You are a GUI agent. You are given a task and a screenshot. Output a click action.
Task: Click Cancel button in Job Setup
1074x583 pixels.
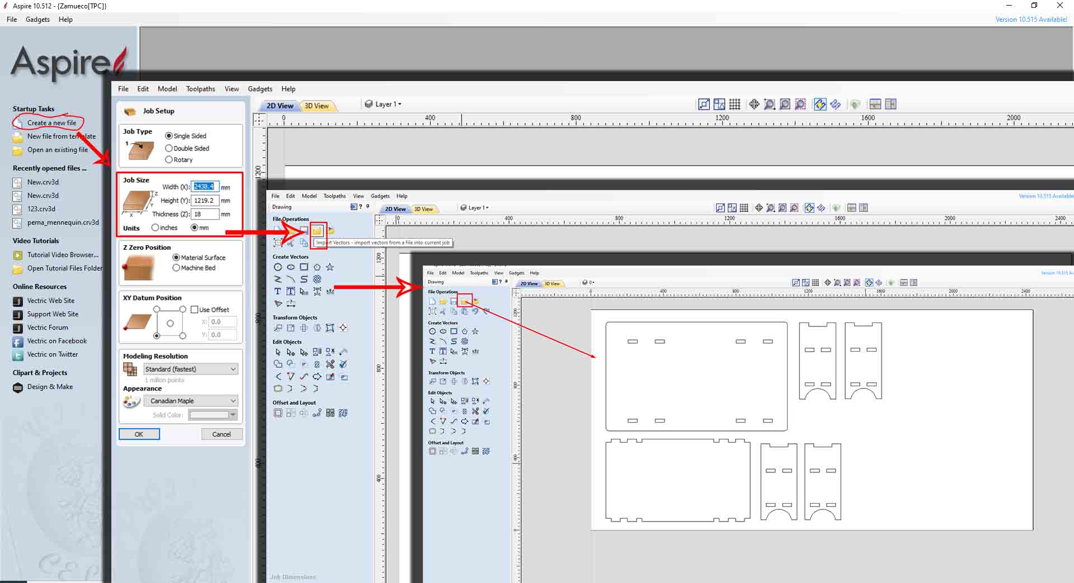click(x=222, y=434)
